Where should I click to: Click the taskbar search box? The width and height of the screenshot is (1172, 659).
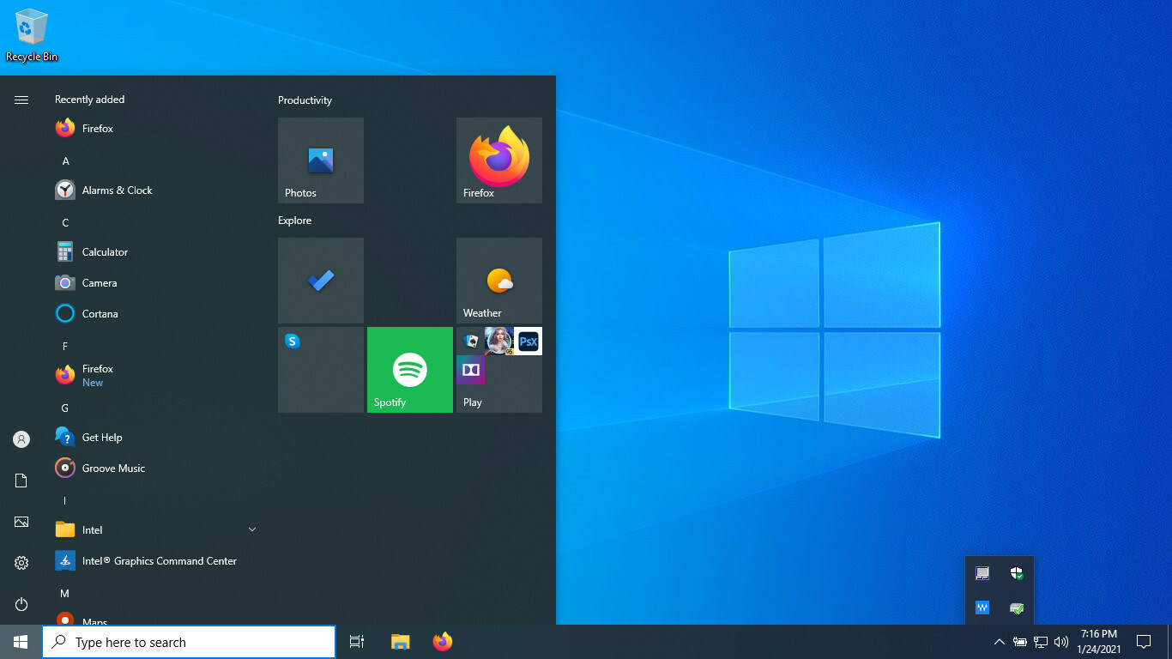point(189,642)
